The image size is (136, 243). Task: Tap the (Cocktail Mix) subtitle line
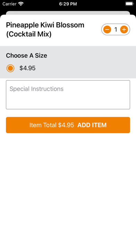click(29, 34)
